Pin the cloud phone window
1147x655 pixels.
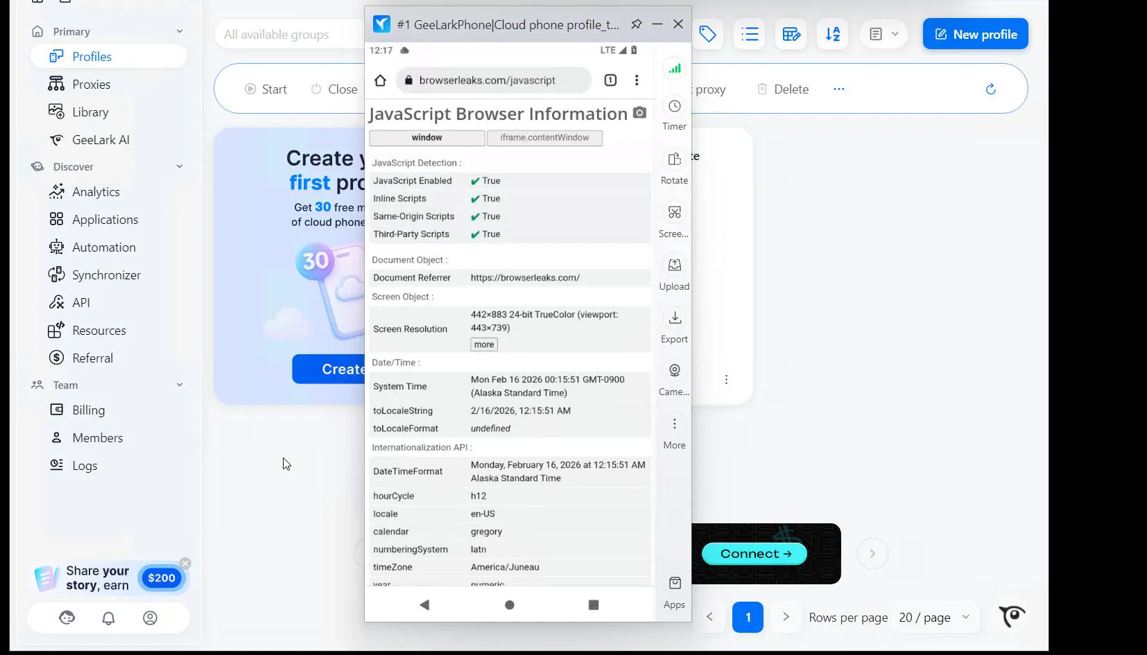tap(636, 24)
